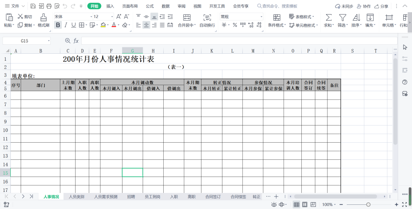Viewport: 412px width, 209px height.
Task: Toggle center horizontal alignment
Action: 146,25
